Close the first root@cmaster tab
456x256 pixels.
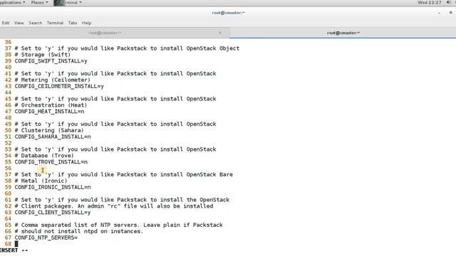[x=220, y=33]
